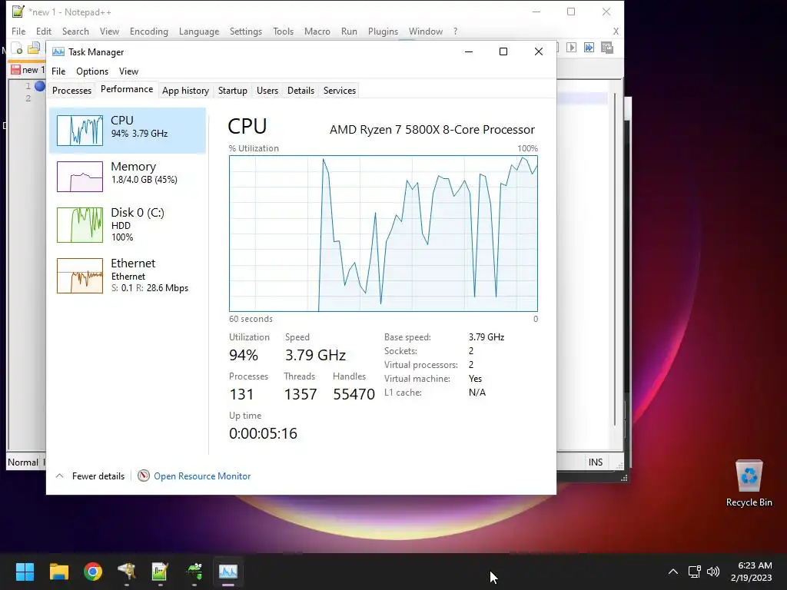Show hidden system tray icons
Image resolution: width=787 pixels, height=590 pixels.
tap(673, 572)
